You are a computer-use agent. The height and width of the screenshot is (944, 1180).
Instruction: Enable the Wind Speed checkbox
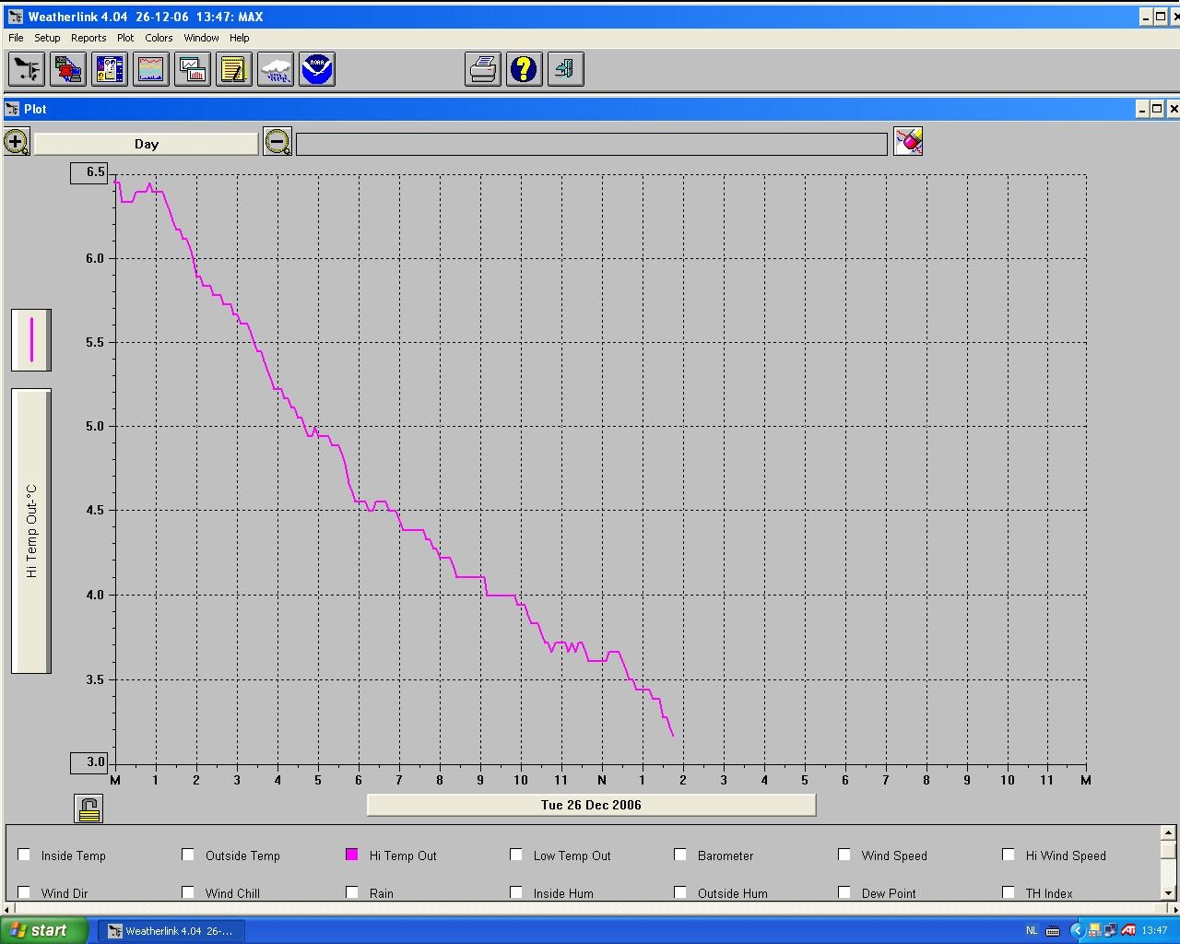844,855
